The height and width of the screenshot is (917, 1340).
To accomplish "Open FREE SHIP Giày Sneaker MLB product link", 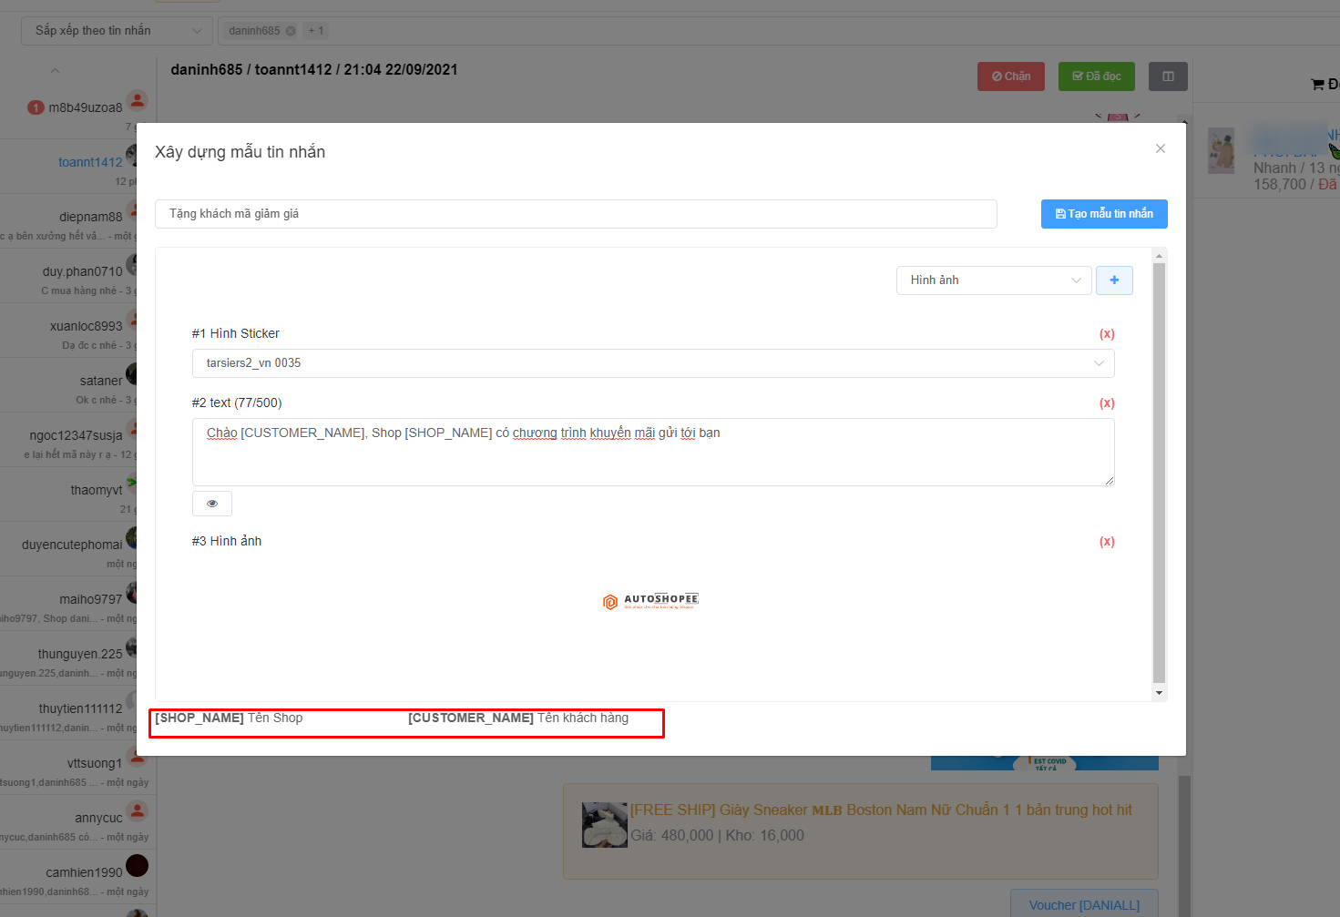I will (881, 810).
